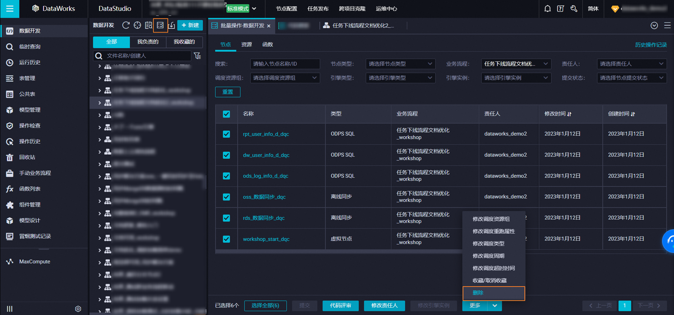
Task: Click 选择全部(6) button
Action: (x=265, y=305)
